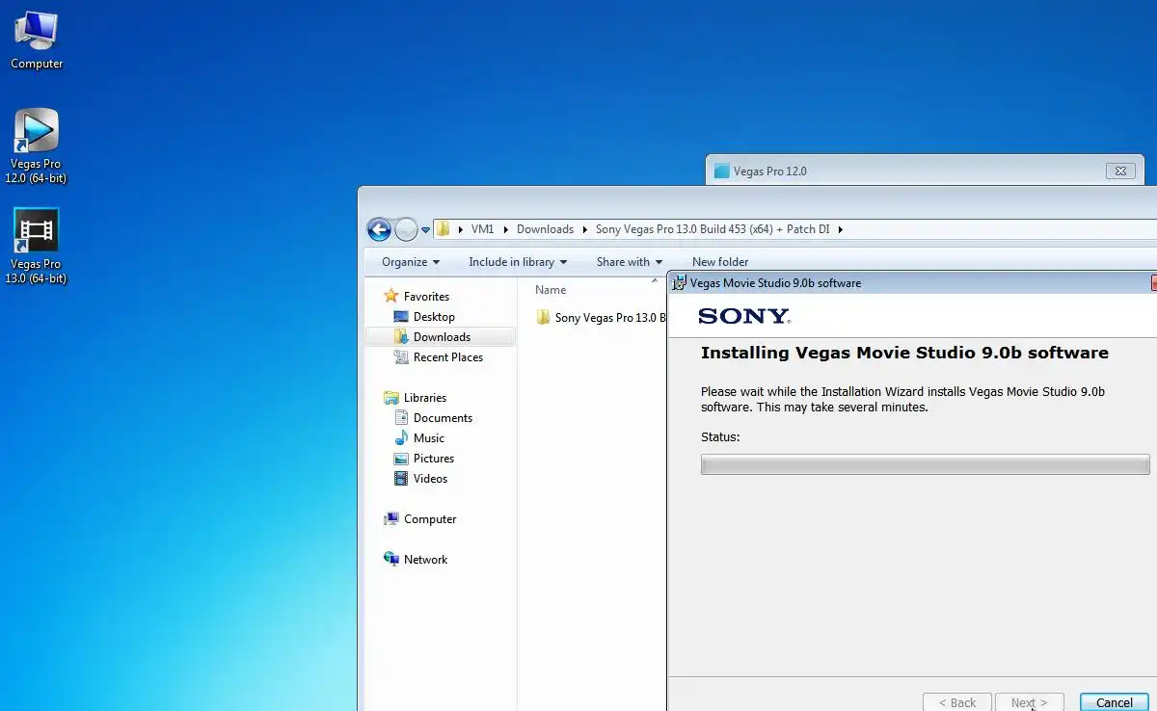Viewport: 1157px width, 711px height.
Task: Select the Vegas Pro 12.0 (64-bit) desktop shortcut
Action: 36,146
